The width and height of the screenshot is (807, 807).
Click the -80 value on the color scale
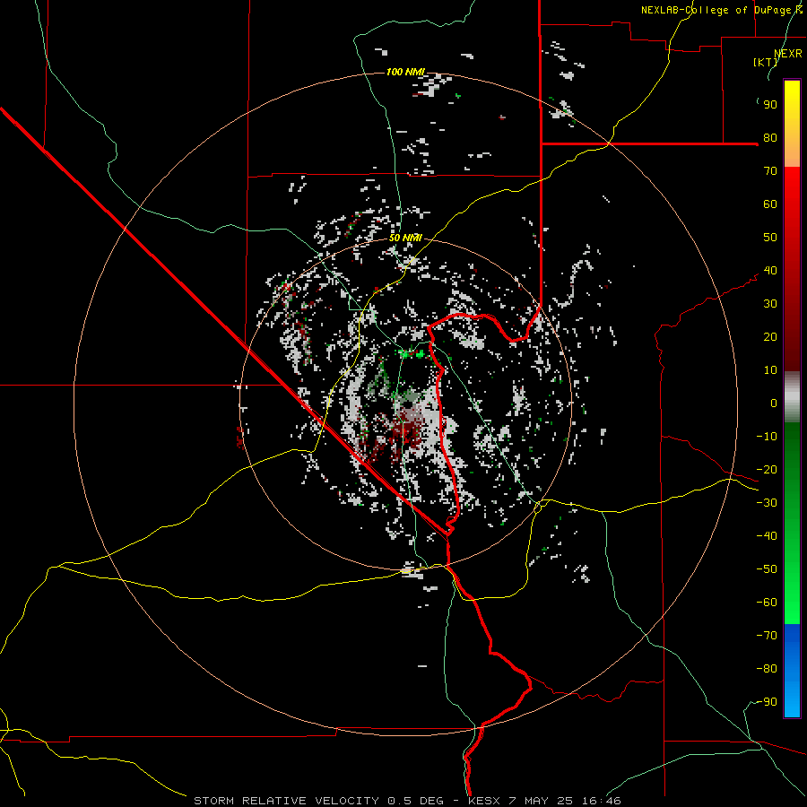coord(767,669)
